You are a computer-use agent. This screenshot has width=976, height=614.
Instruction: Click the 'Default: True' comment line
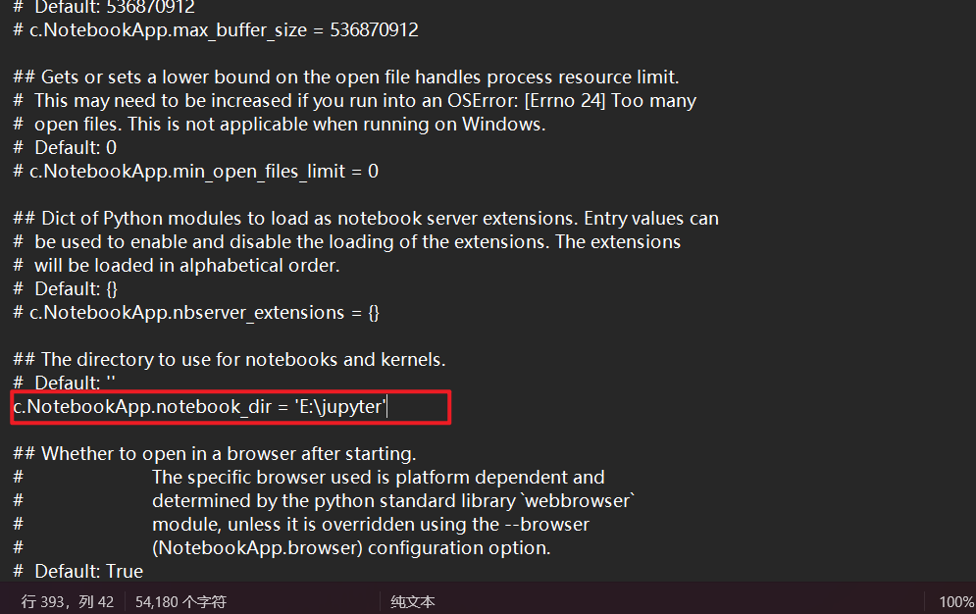(x=88, y=572)
